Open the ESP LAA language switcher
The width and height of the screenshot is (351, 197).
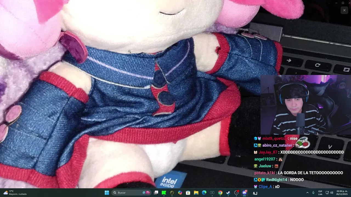coord(320,193)
